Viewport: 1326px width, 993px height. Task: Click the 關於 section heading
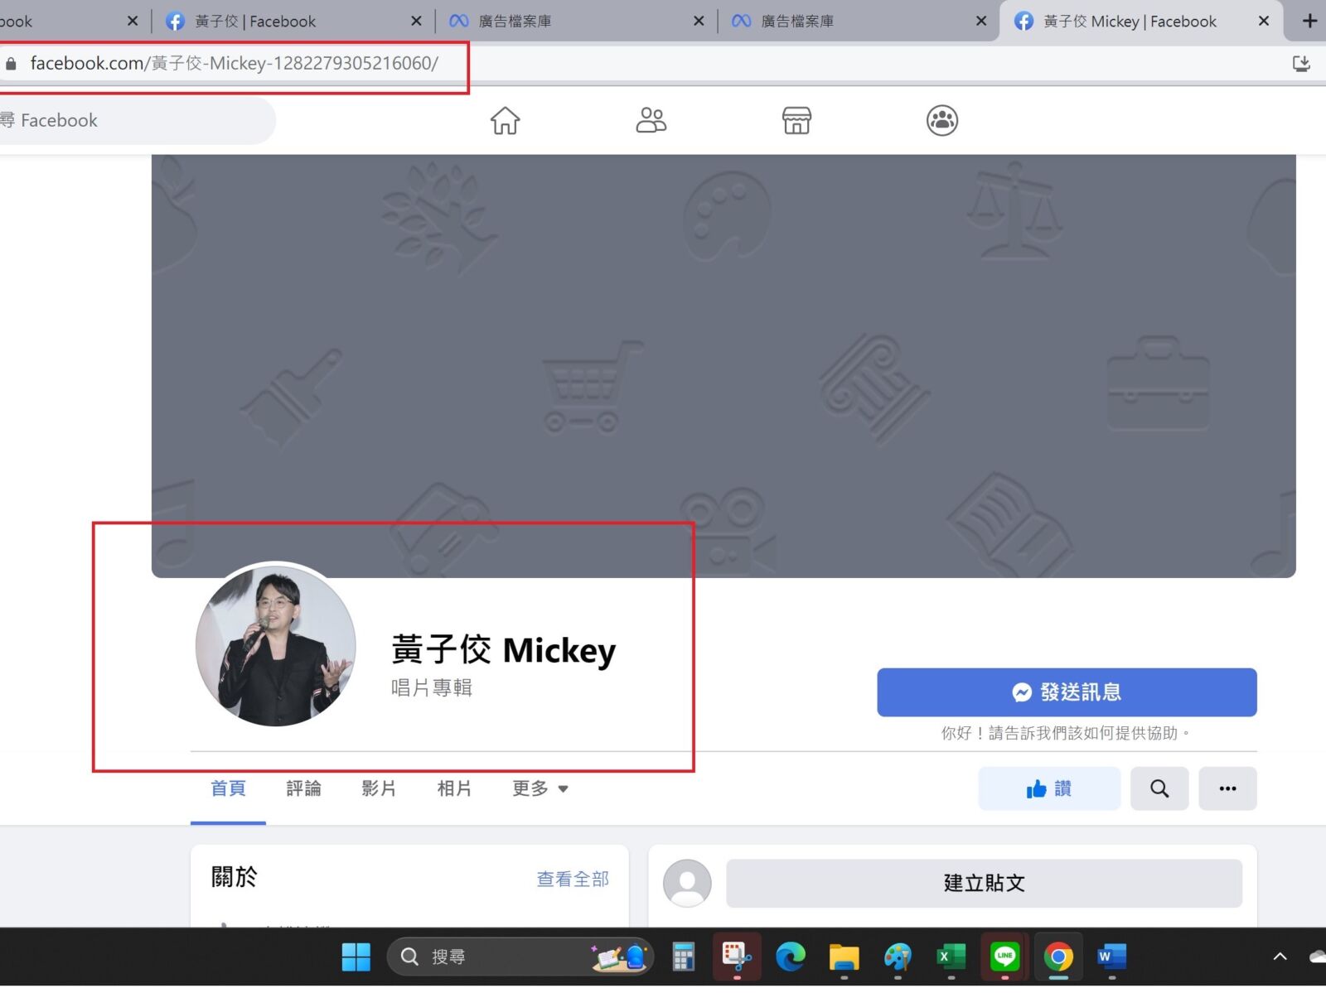coord(235,877)
